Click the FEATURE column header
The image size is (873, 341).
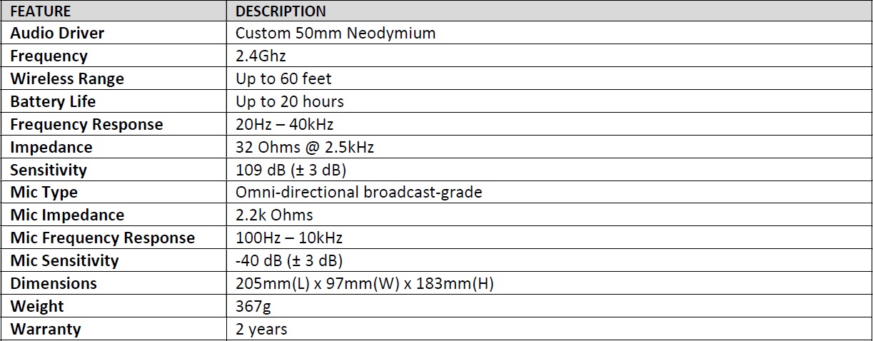pos(41,11)
